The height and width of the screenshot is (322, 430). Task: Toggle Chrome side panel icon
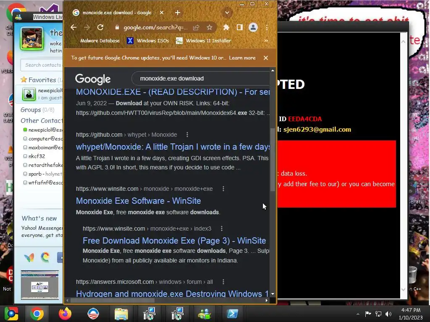240,27
